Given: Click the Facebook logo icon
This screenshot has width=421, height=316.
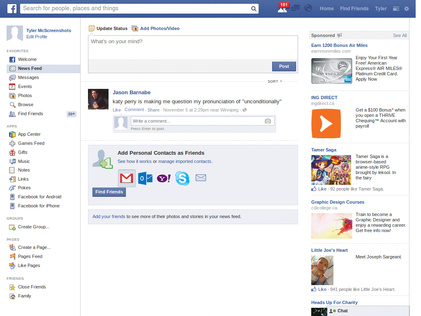Looking at the screenshot, I should [12, 9].
